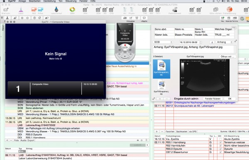Select the first EyeTVSnapshot.jpg file thumbnail
Screen dimensions: 249x160
click(161, 69)
